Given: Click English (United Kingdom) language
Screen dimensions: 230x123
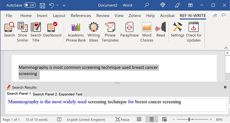Looking at the screenshot, I should (x=86, y=120).
